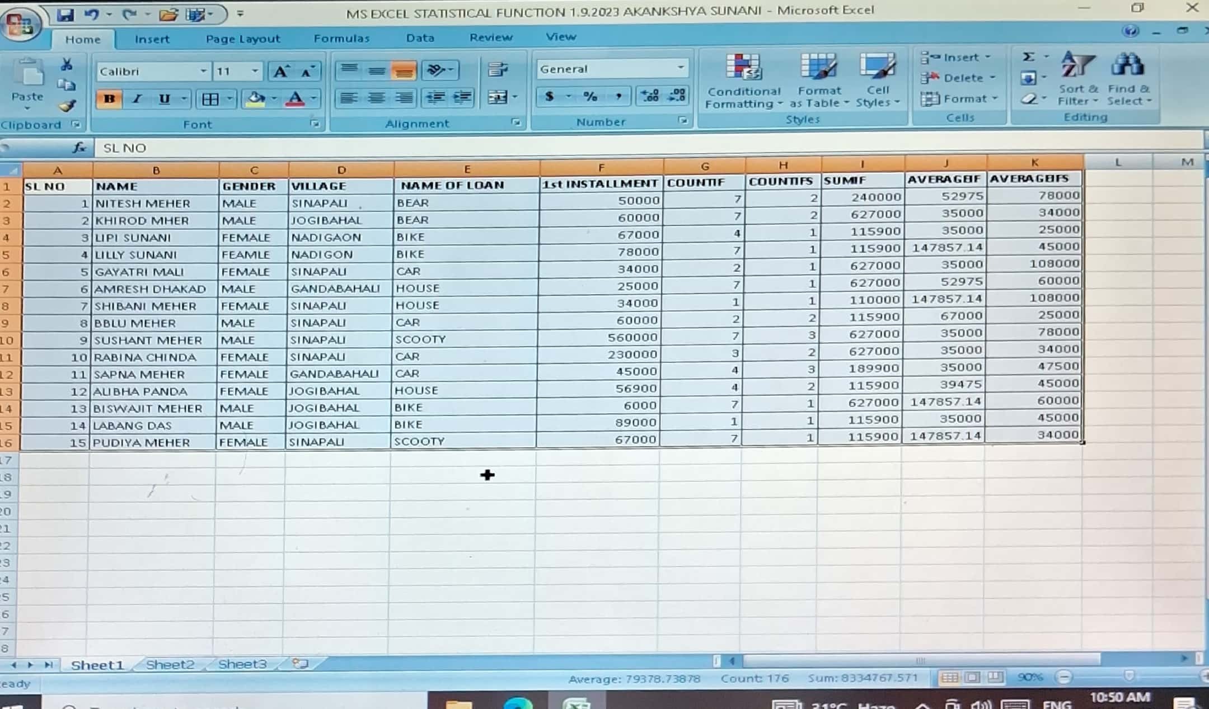This screenshot has width=1209, height=709.
Task: Click the Save icon in quick access toolbar
Action: [x=65, y=15]
